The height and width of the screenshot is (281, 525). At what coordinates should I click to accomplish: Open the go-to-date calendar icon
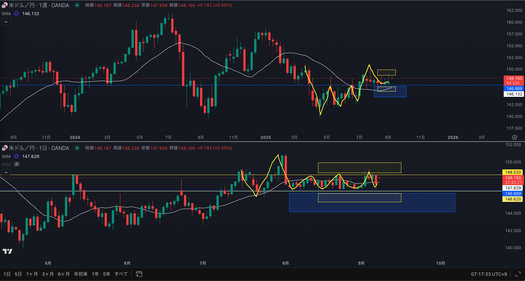[x=139, y=274]
